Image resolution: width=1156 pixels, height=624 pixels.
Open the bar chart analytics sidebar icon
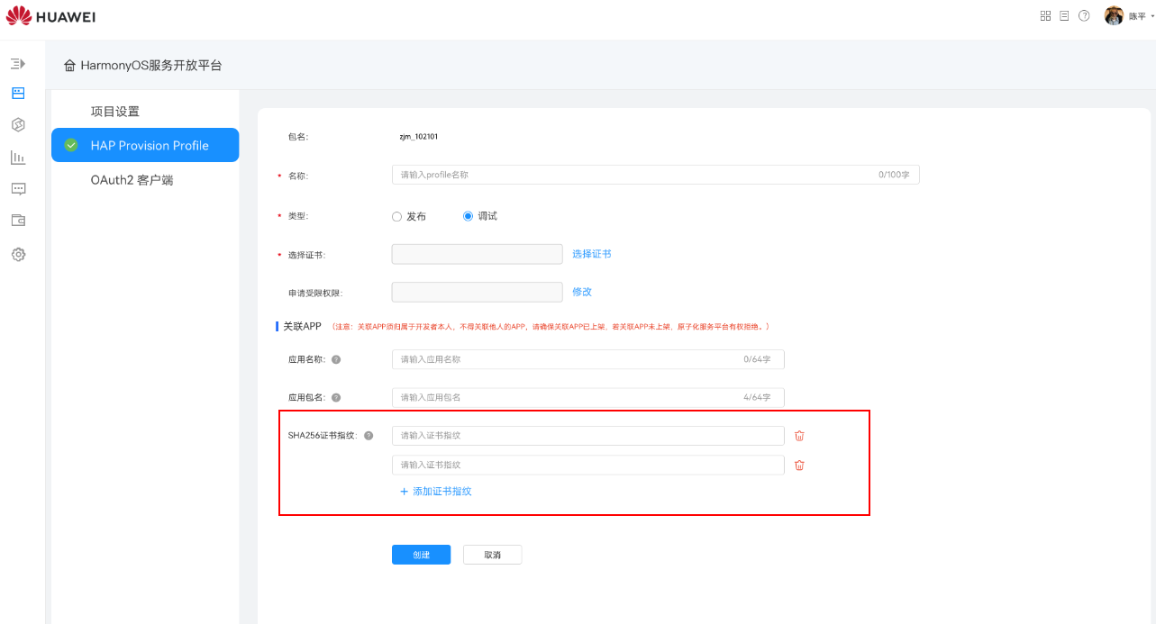click(18, 158)
